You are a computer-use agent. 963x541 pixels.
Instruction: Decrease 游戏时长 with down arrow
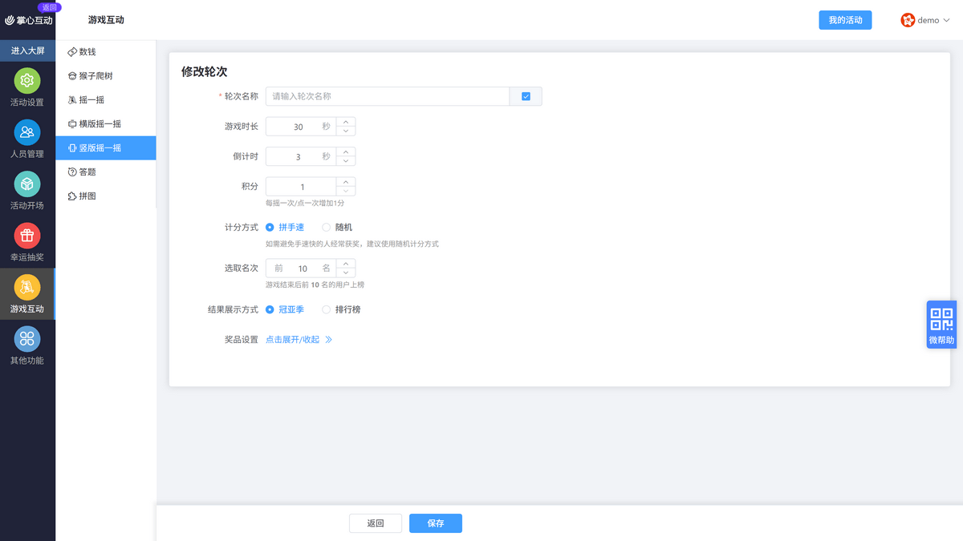click(x=346, y=131)
